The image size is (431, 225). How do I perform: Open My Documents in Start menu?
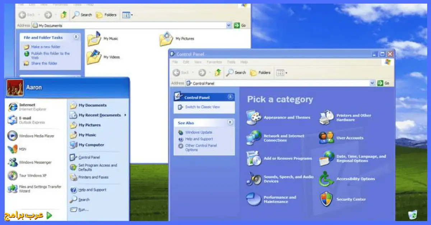point(88,105)
